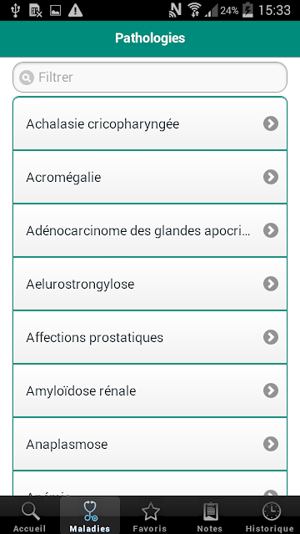The image size is (300, 534).
Task: Click the arrow next to Acromégalie
Action: pos(271,177)
